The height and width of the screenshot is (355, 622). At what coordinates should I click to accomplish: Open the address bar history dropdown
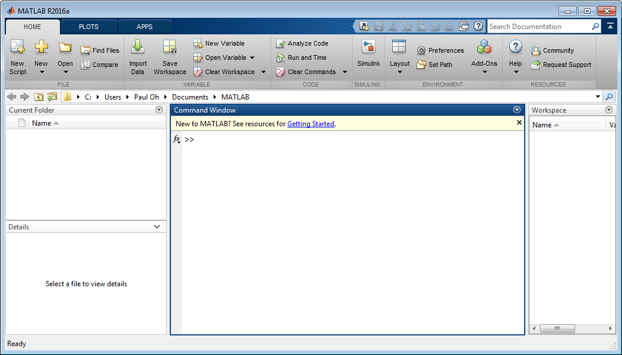(598, 97)
